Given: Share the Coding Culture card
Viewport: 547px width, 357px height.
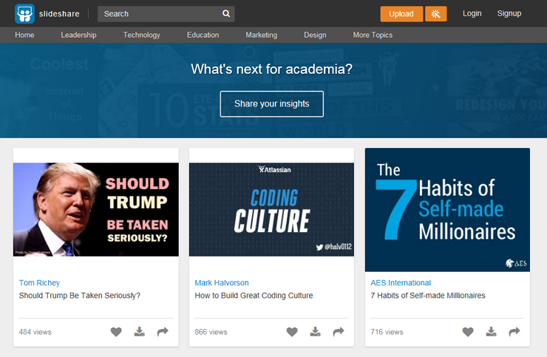Looking at the screenshot, I should (x=339, y=332).
